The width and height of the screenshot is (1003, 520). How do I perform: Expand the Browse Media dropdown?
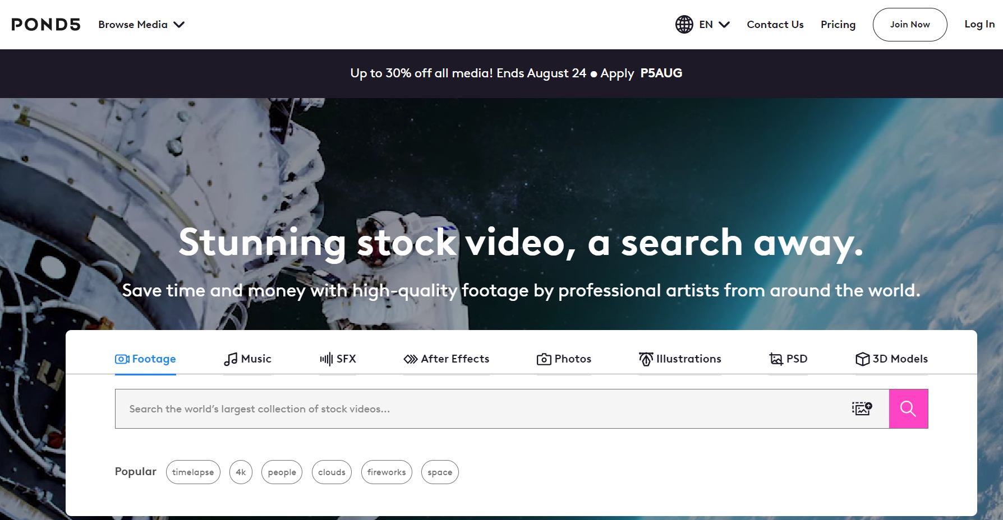(141, 25)
